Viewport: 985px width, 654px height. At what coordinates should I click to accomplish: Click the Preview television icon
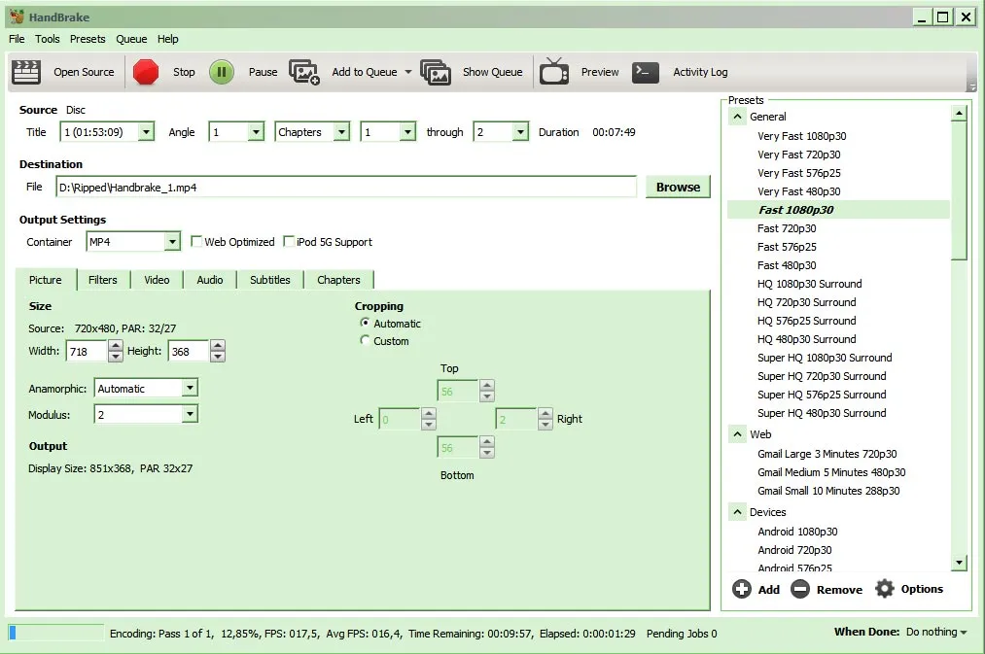pos(554,72)
